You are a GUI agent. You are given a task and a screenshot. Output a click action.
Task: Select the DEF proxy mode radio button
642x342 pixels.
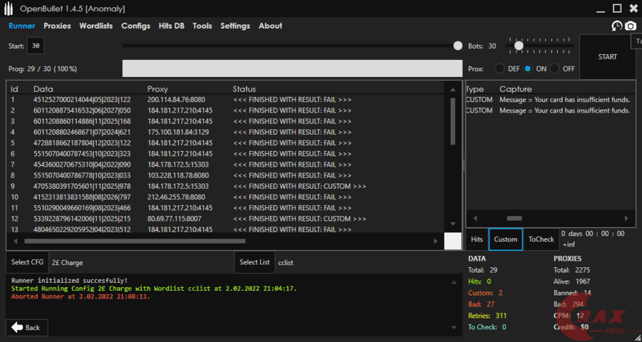point(499,69)
